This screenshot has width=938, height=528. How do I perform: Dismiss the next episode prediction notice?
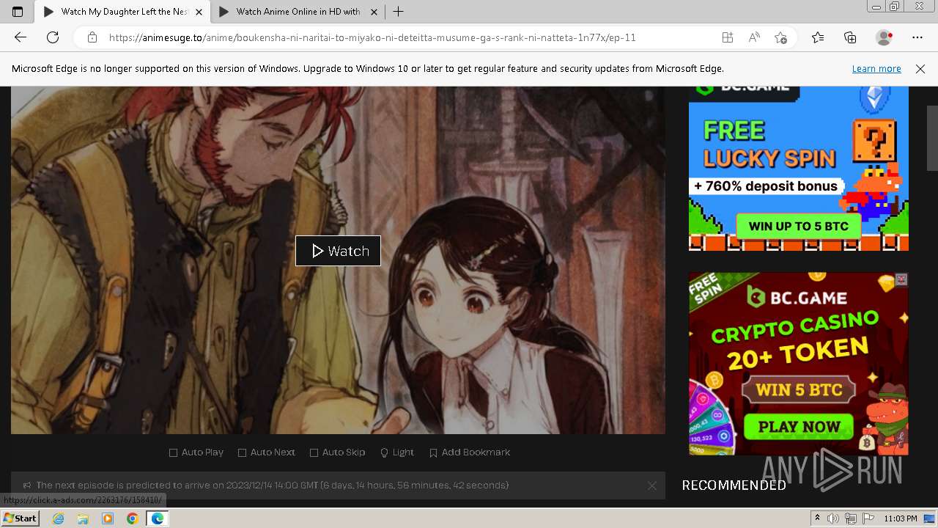coord(651,485)
